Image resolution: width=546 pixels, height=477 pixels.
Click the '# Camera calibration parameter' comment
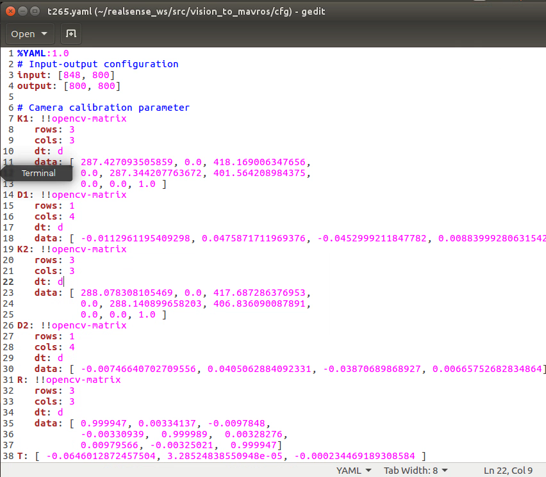[103, 108]
